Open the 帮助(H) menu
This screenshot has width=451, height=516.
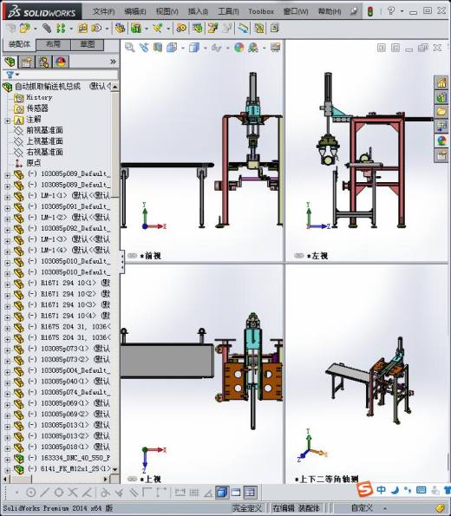pos(330,11)
